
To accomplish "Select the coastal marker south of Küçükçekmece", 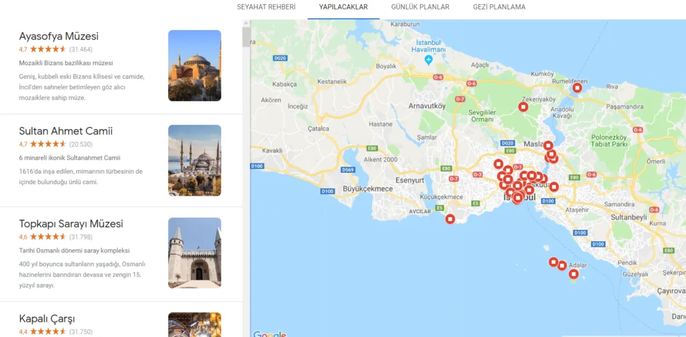I will (x=450, y=218).
